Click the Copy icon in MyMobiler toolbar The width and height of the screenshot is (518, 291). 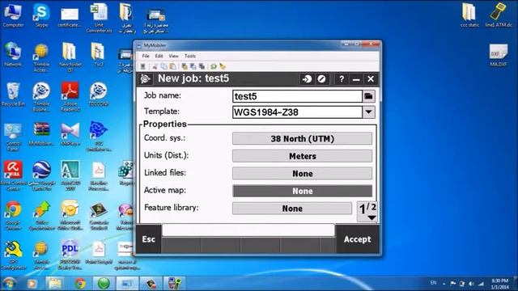coord(163,66)
